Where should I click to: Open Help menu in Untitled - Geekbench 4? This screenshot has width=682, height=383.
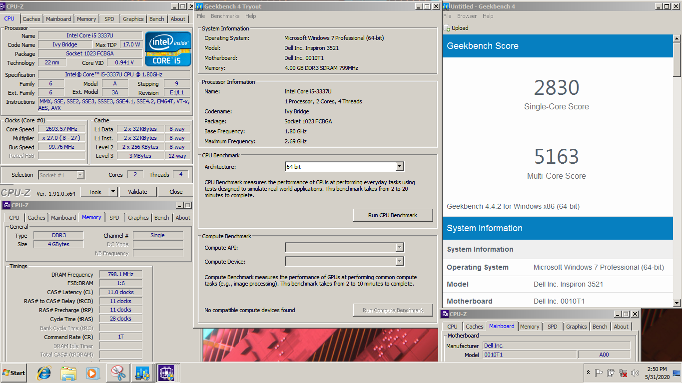click(x=488, y=16)
